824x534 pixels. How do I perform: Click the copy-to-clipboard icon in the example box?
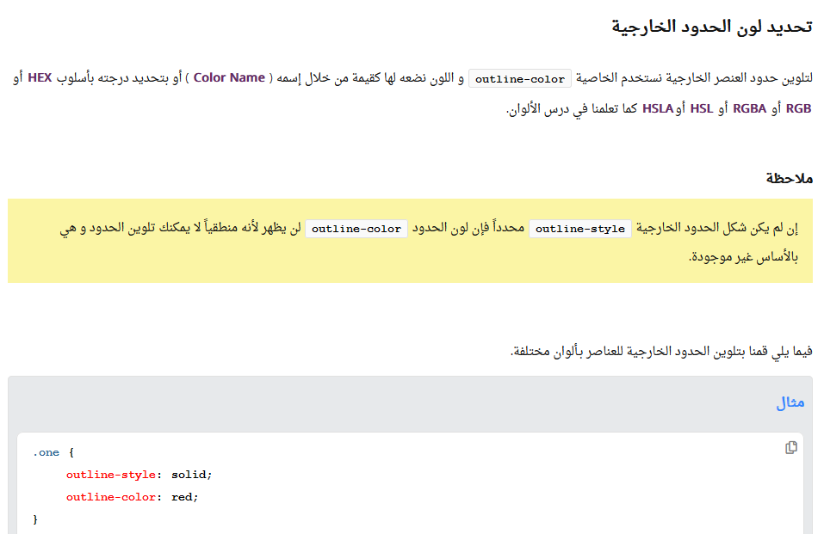click(x=790, y=446)
